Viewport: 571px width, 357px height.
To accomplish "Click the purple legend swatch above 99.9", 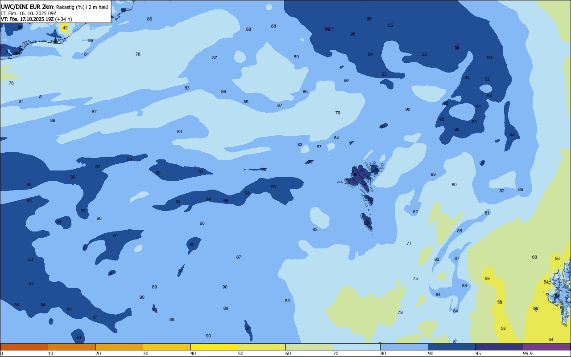I will (x=547, y=347).
